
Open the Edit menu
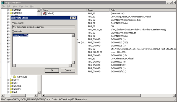pos(9,6)
